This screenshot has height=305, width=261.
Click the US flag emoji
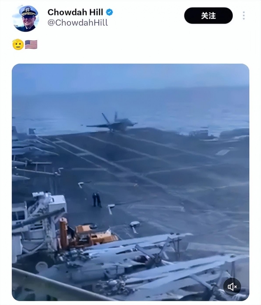point(31,44)
